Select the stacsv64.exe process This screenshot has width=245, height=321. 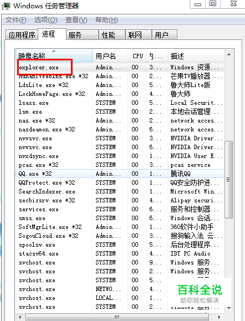pyautogui.click(x=120, y=253)
